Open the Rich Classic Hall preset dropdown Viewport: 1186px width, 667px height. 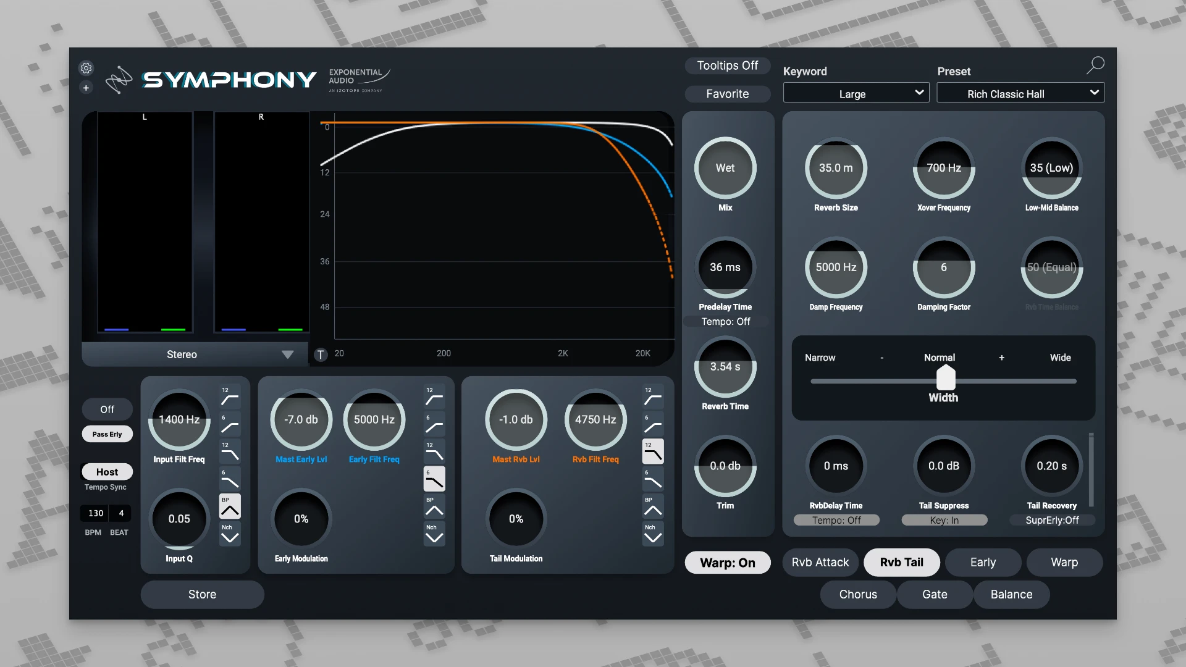(x=1020, y=93)
